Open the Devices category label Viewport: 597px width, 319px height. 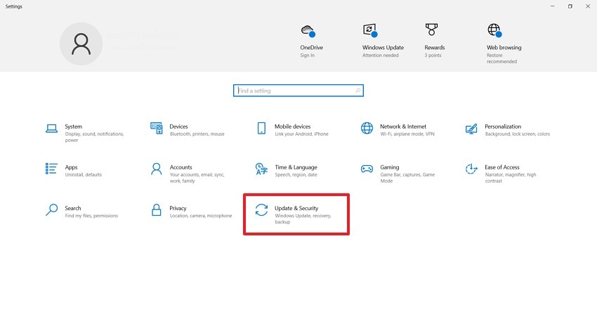click(x=179, y=126)
